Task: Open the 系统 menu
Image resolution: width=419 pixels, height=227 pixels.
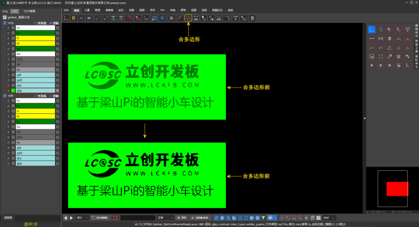Action: 230,10
